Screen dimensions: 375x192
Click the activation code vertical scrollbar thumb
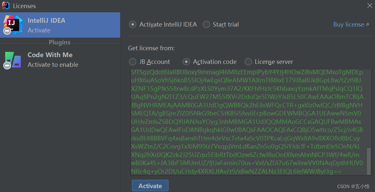[x=369, y=161]
